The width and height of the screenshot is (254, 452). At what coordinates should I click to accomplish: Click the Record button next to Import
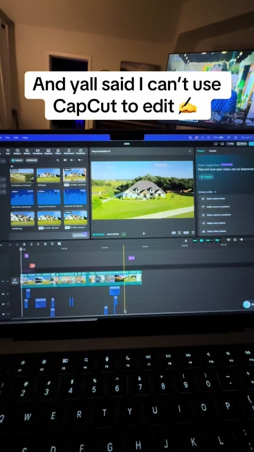[x=32, y=160]
